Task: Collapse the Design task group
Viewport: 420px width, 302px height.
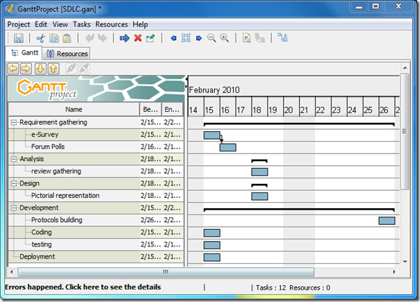Action: (13, 183)
